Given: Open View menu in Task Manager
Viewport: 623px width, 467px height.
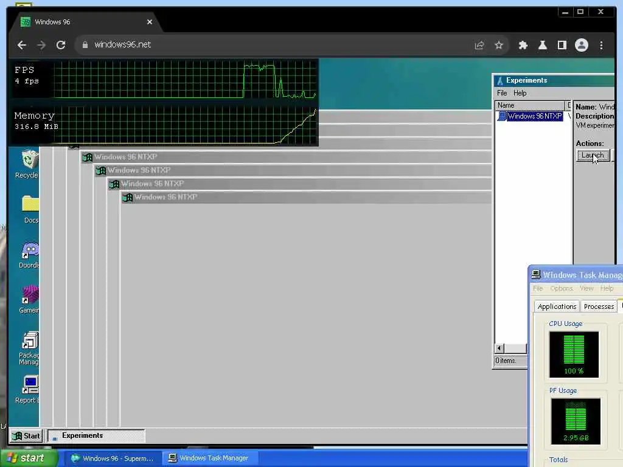Looking at the screenshot, I should [x=586, y=288].
